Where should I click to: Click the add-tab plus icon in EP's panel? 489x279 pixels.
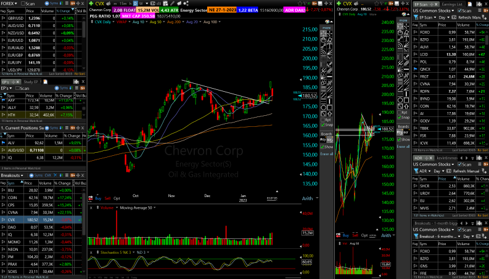tap(76, 81)
